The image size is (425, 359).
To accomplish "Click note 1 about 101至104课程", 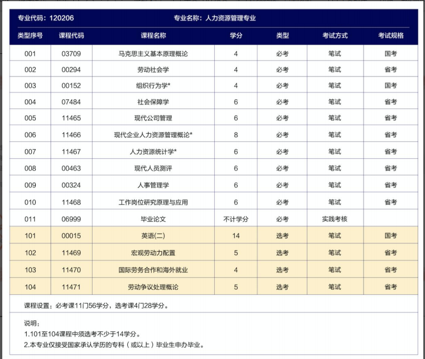I will 82,334.
